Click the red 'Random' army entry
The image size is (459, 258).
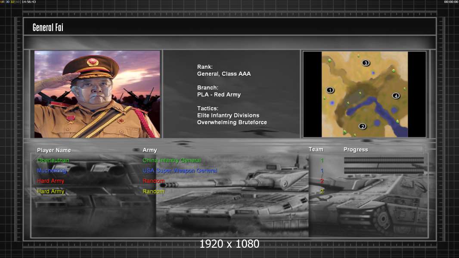click(x=154, y=181)
